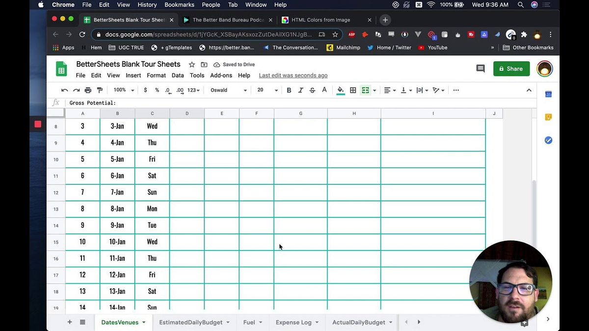Toggle the toolbar collapse chevron
The width and height of the screenshot is (589, 331).
pos(529,90)
